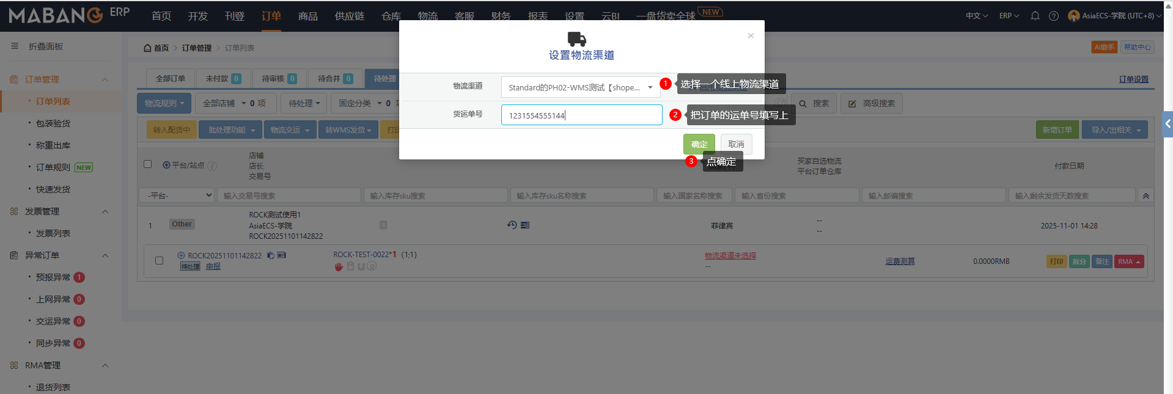Click the copy icon beside order ROCK20251101142822
The height and width of the screenshot is (394, 1173).
coord(270,255)
